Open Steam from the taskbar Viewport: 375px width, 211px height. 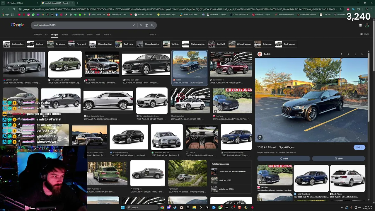coord(175,207)
